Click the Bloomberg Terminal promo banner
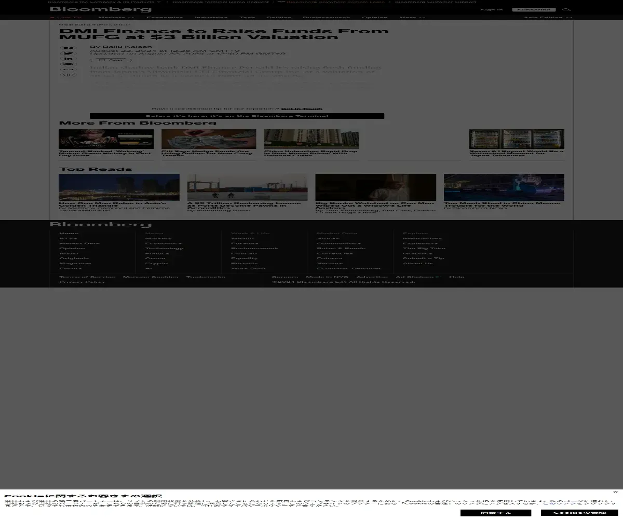 point(237,116)
